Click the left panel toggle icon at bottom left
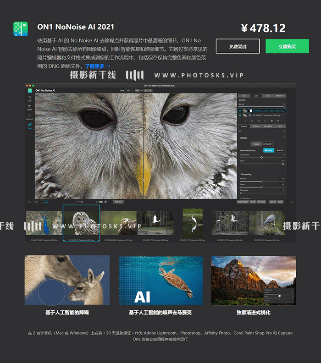This screenshot has height=363, width=321. point(30,202)
